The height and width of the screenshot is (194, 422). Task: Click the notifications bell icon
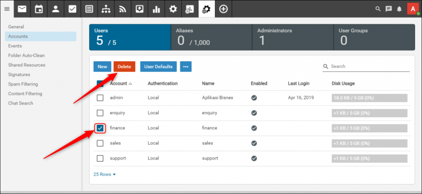[x=399, y=9]
